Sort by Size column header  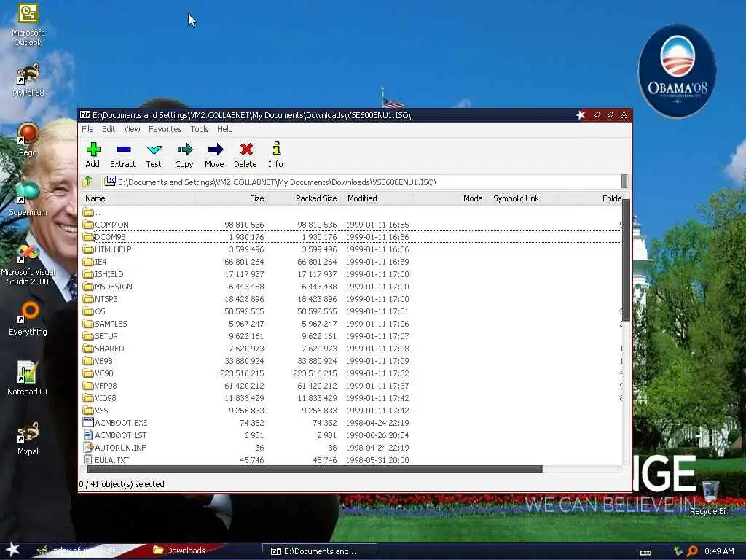[230, 198]
